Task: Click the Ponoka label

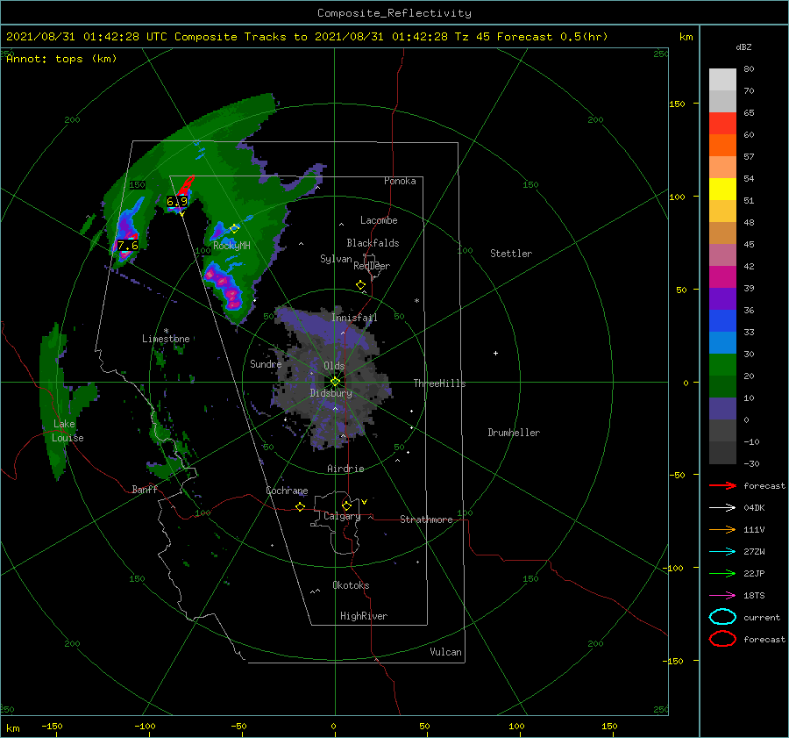Action: (400, 181)
